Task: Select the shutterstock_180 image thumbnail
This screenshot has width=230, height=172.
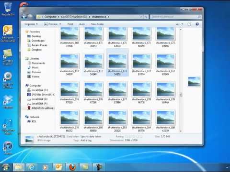Action: coord(93,118)
